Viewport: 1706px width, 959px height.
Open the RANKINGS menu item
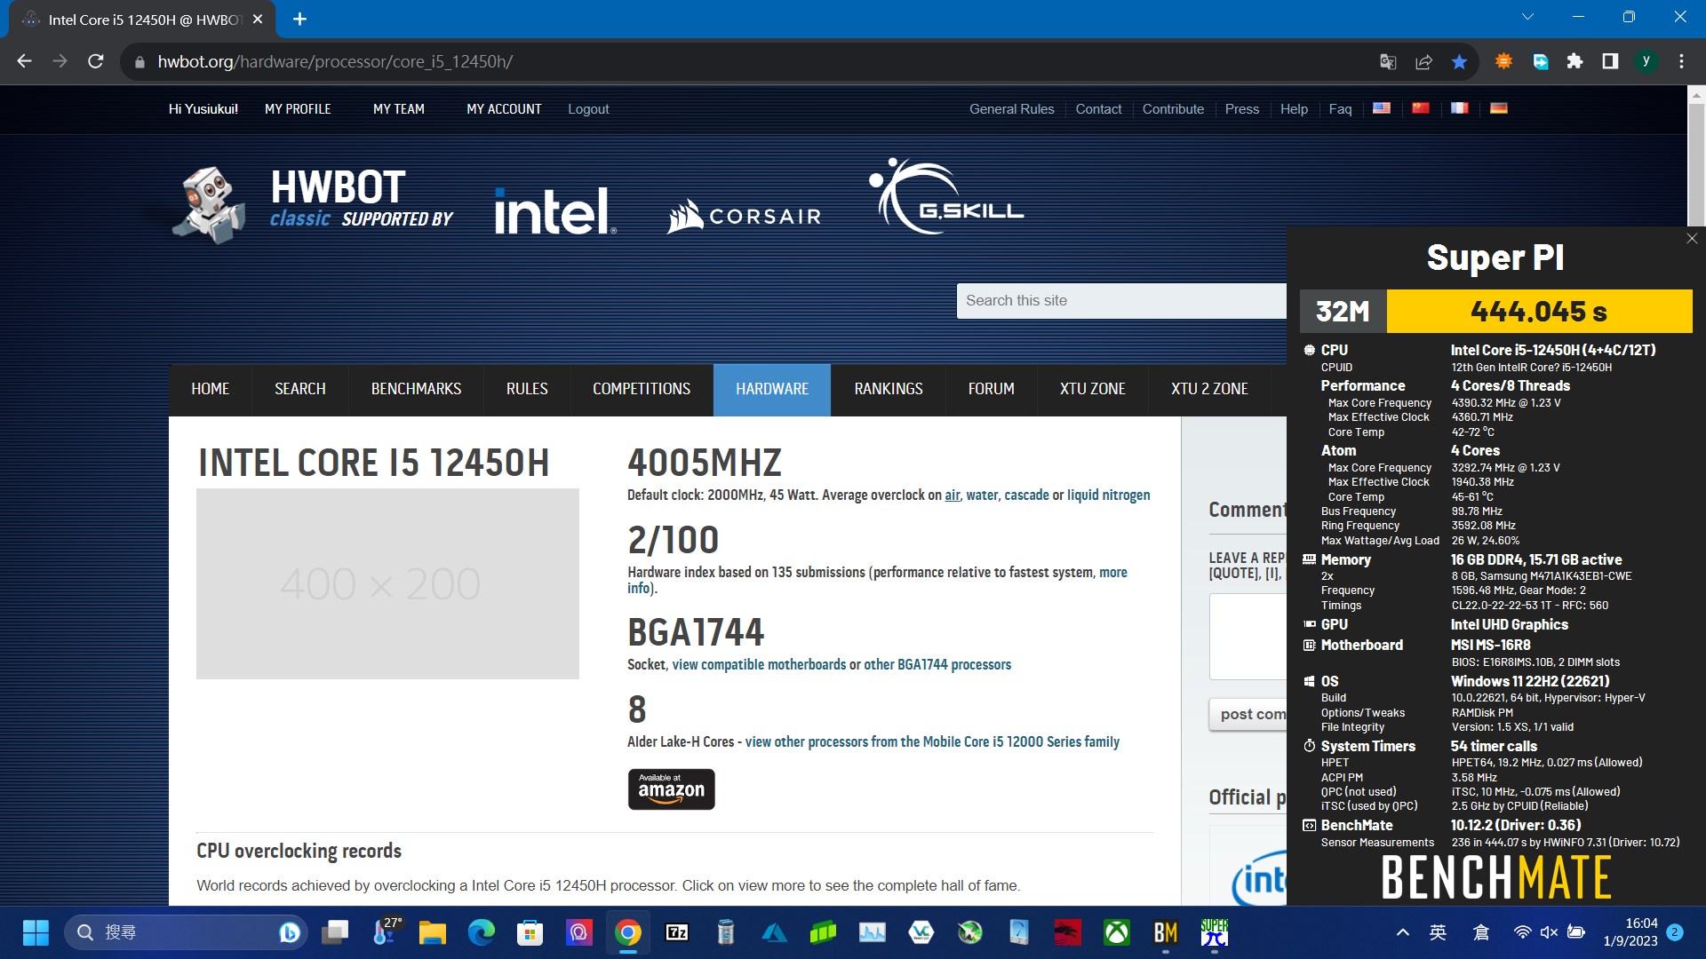[x=889, y=389]
